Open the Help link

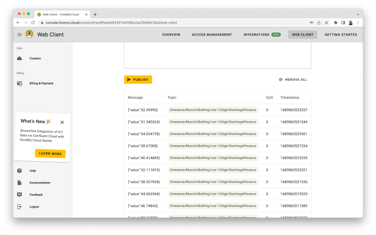click(x=33, y=171)
